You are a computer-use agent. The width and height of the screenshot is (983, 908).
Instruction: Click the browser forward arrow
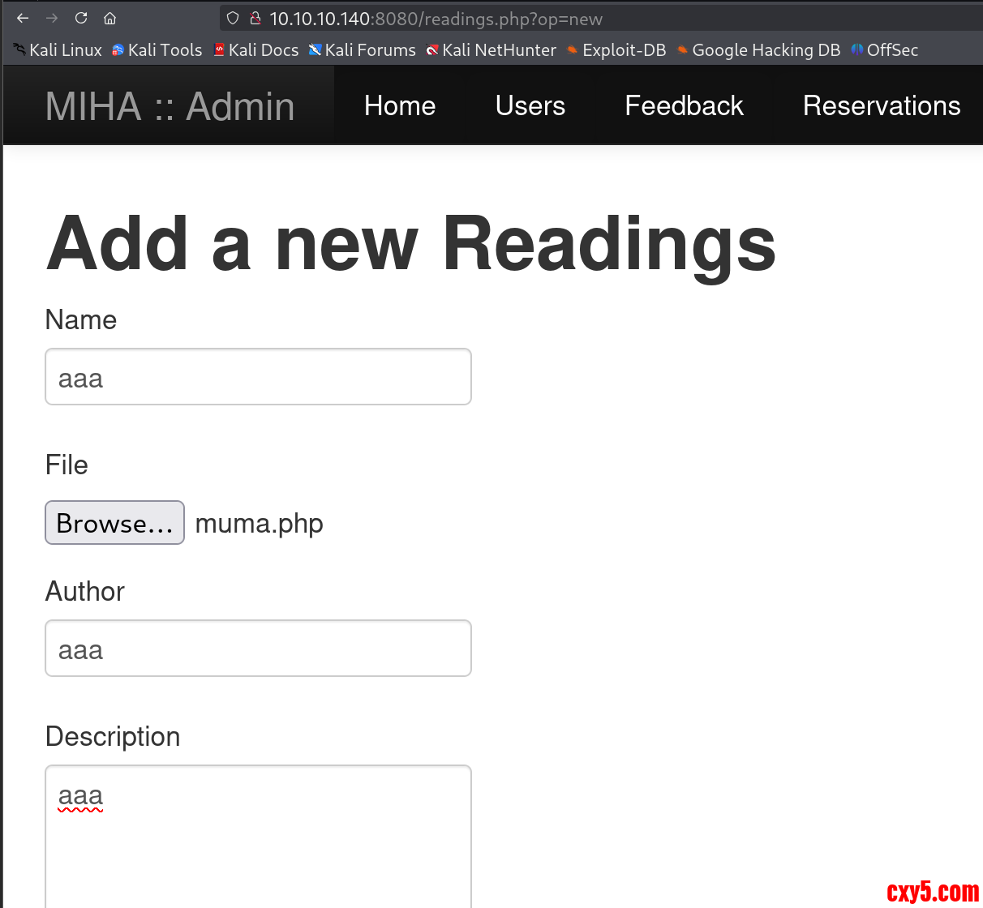click(x=52, y=18)
